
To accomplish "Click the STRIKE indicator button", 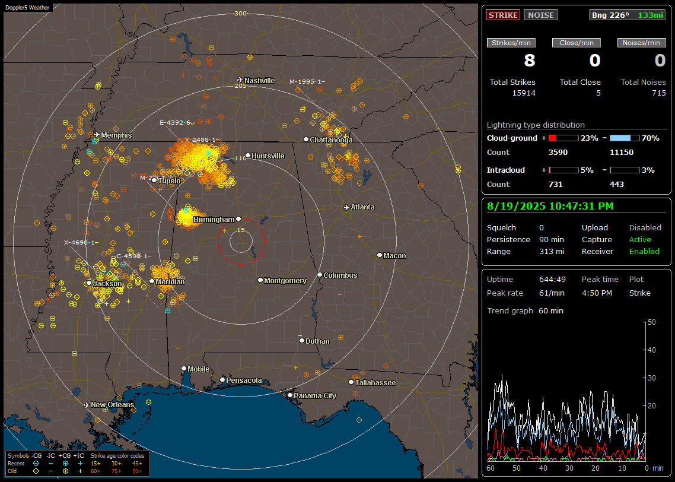I will pyautogui.click(x=503, y=15).
